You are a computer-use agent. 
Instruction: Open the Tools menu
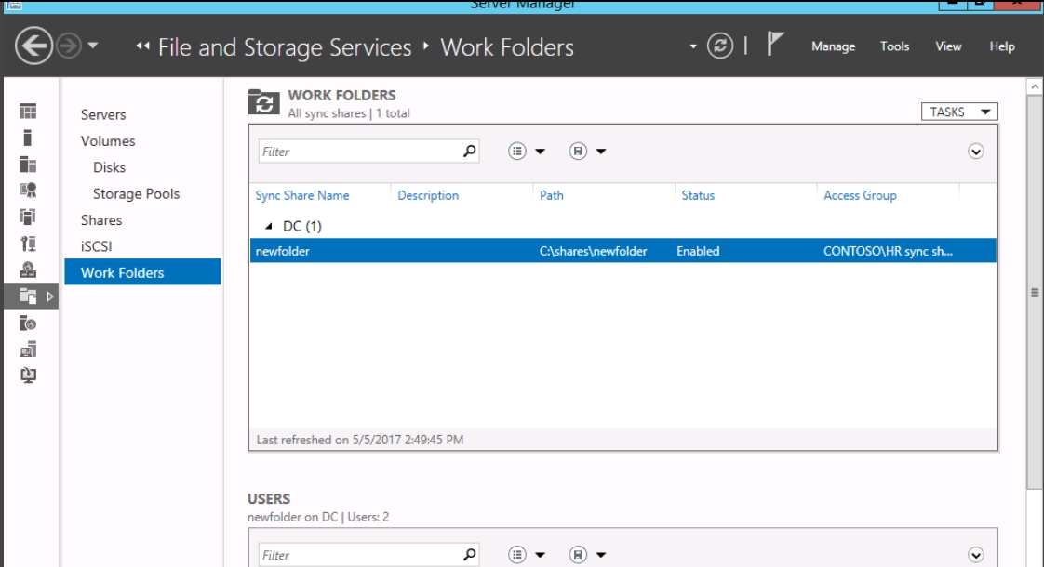[x=894, y=46]
